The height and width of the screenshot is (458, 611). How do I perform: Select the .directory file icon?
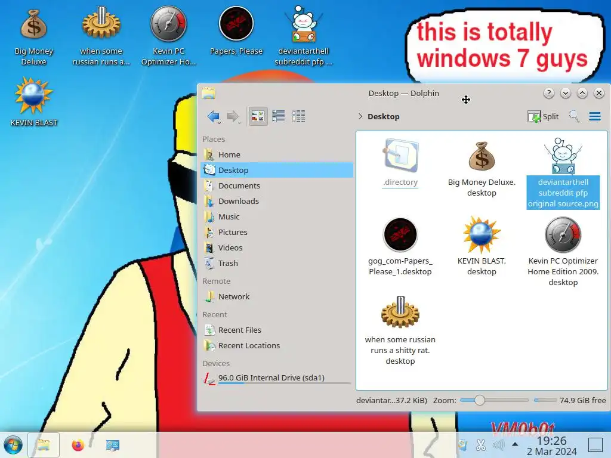(400, 156)
